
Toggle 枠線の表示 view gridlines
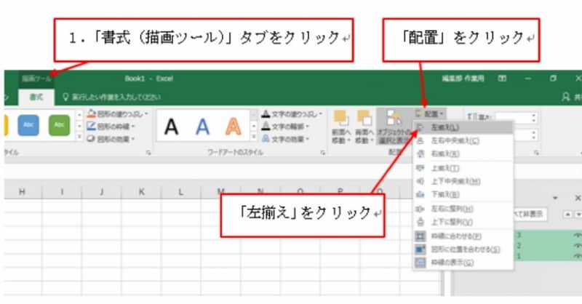(x=463, y=263)
